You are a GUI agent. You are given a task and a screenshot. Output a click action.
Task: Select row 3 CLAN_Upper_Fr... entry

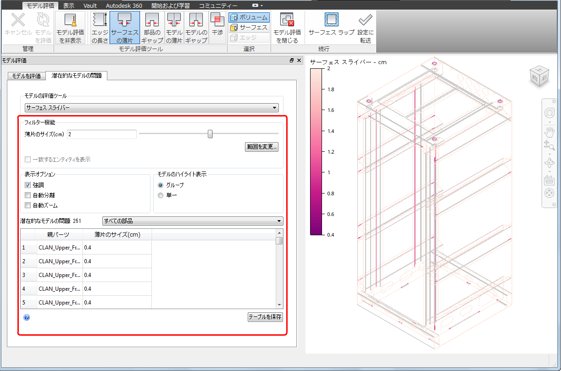(59, 275)
